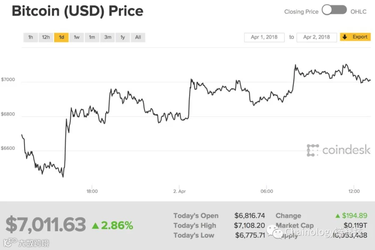Screen dimensions: 375x250
Task: Show the 3m price range
Action: pos(107,38)
